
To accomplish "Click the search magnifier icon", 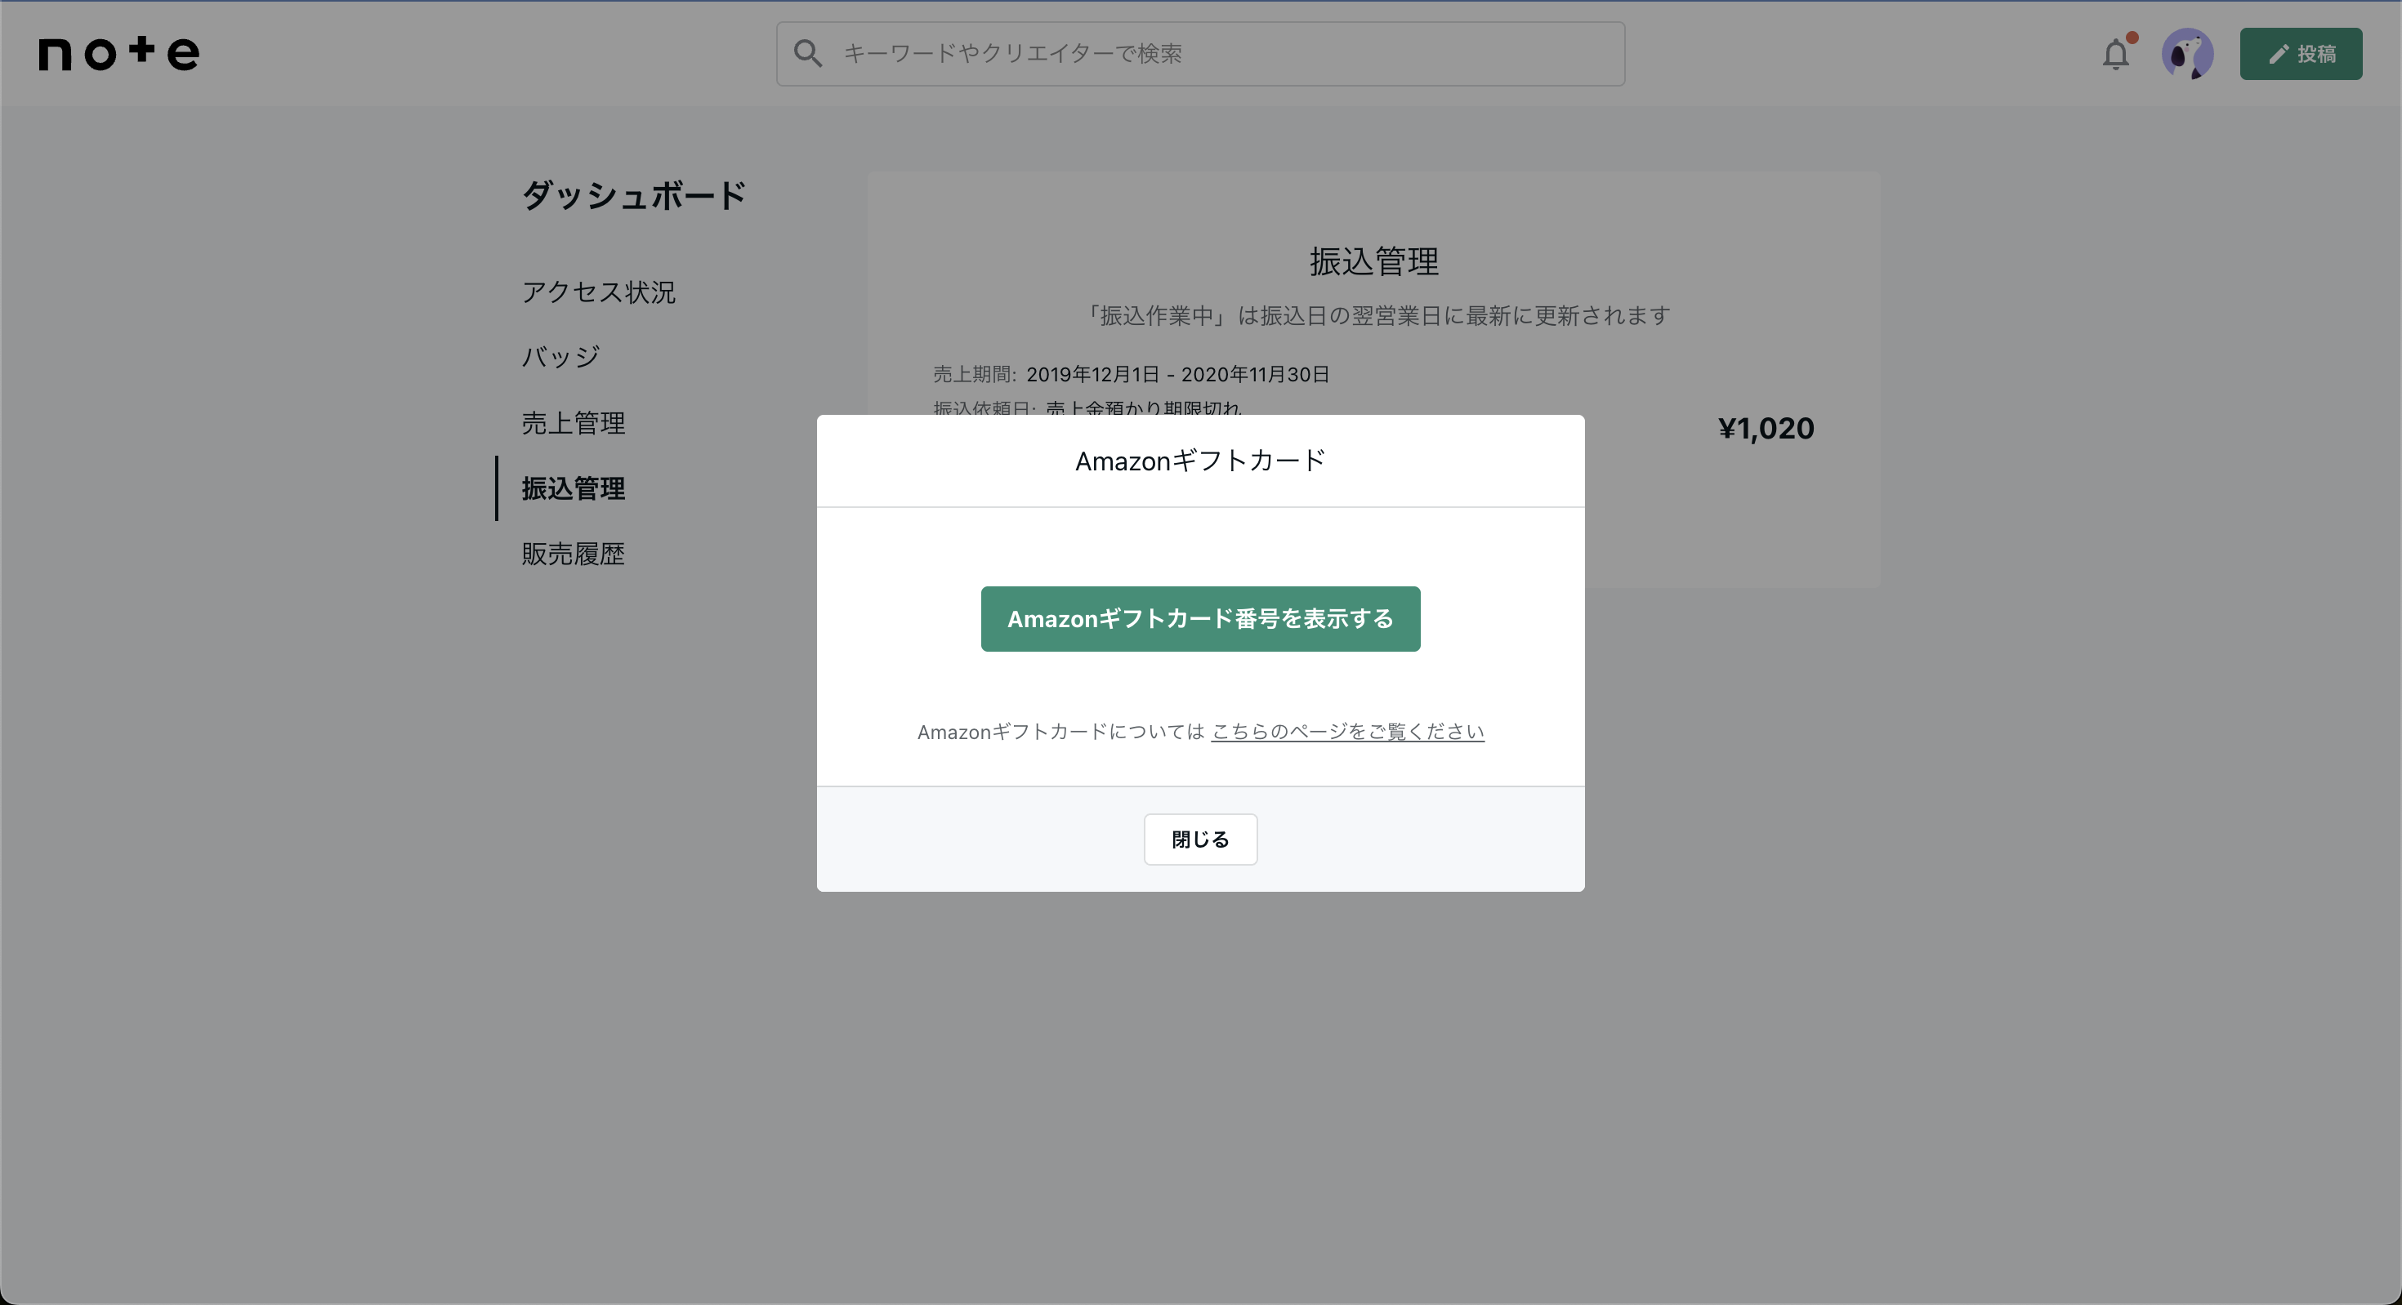I will click(x=807, y=54).
